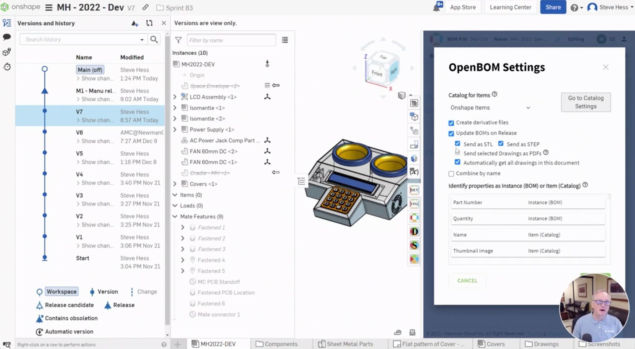Enable Combine by name checkbox
635x349 pixels.
451,174
